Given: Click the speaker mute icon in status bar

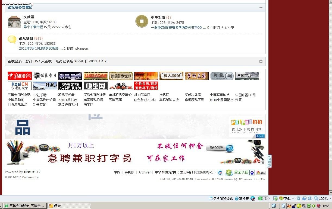Looking at the screenshot, I should [x=310, y=198].
